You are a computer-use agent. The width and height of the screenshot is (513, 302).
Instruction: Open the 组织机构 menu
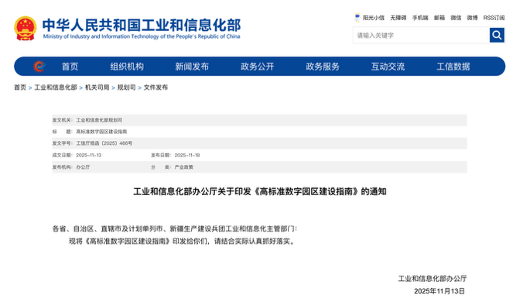pyautogui.click(x=127, y=67)
